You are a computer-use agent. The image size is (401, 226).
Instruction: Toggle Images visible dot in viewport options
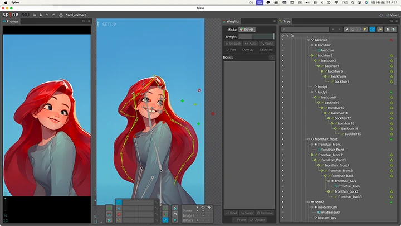click(203, 215)
